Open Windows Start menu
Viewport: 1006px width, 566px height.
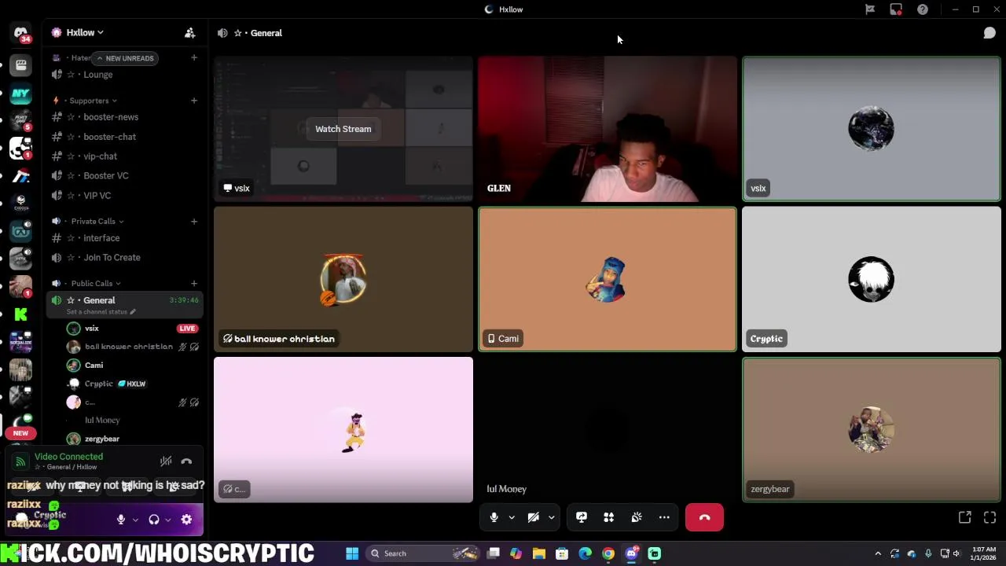tap(352, 553)
